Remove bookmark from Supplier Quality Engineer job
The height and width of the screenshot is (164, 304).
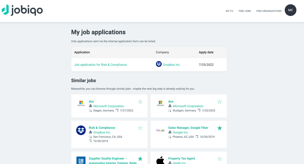pos(140,159)
